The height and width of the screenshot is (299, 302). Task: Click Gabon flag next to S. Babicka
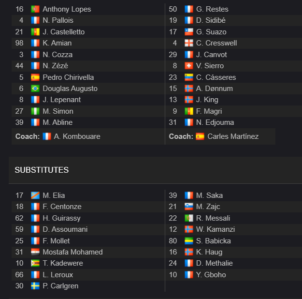(x=188, y=241)
